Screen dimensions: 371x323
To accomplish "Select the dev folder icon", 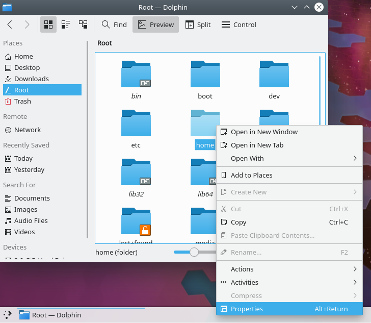I will tap(274, 74).
